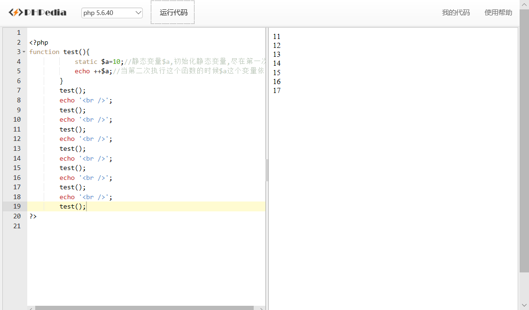Click output value 17
Image resolution: width=529 pixels, height=310 pixels.
pyautogui.click(x=277, y=90)
